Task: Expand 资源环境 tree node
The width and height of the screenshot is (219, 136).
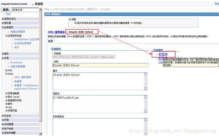Action: (6, 111)
